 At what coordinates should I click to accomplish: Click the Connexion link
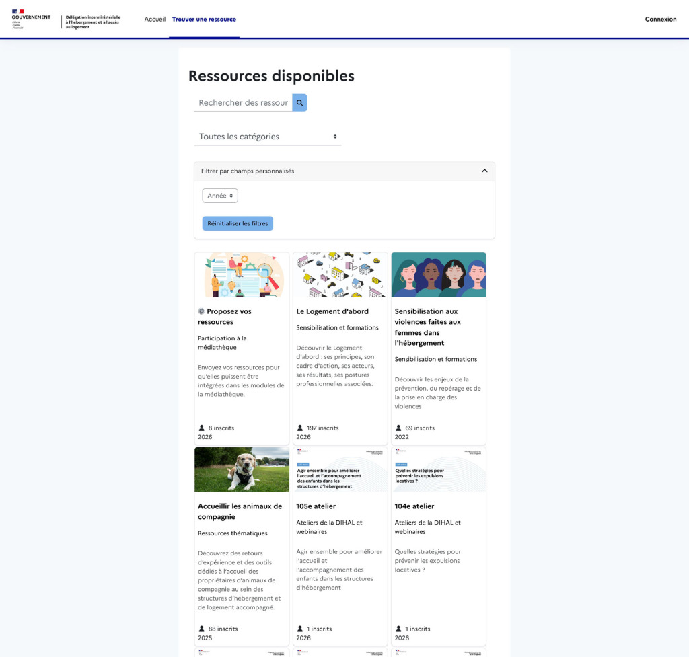[661, 19]
